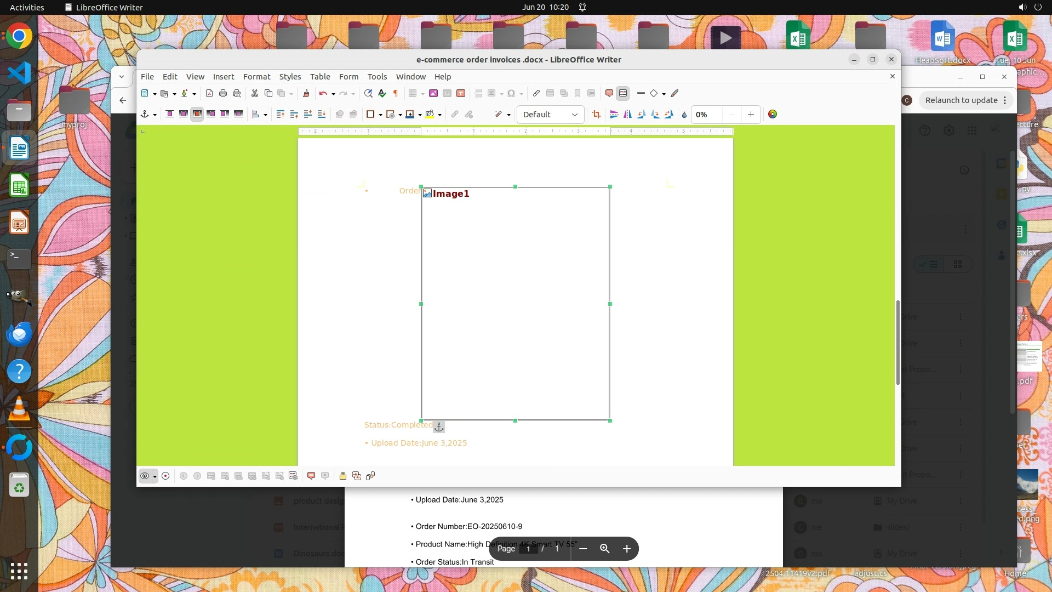Click the Crop image tool

596,115
